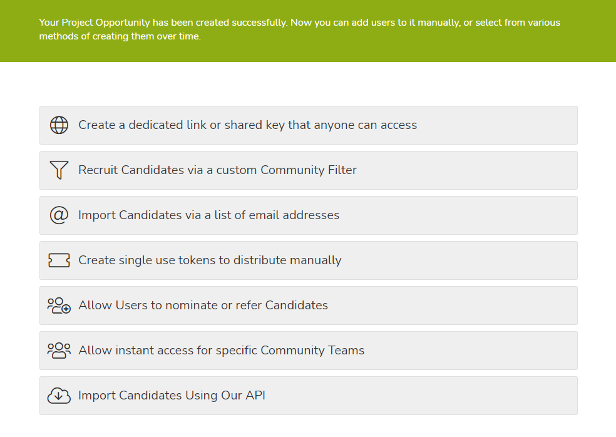Image resolution: width=616 pixels, height=437 pixels.
Task: Click the globe icon for shared link
Action: pos(59,125)
